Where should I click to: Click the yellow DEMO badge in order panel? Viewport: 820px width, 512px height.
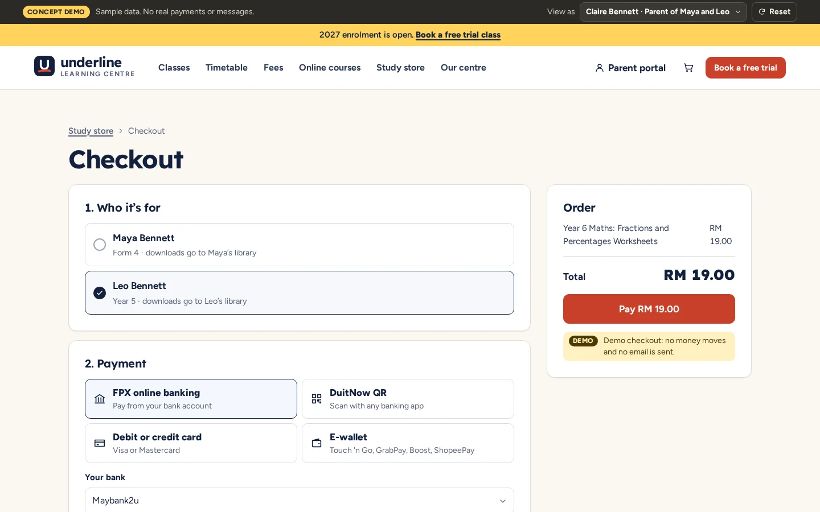[x=583, y=341]
